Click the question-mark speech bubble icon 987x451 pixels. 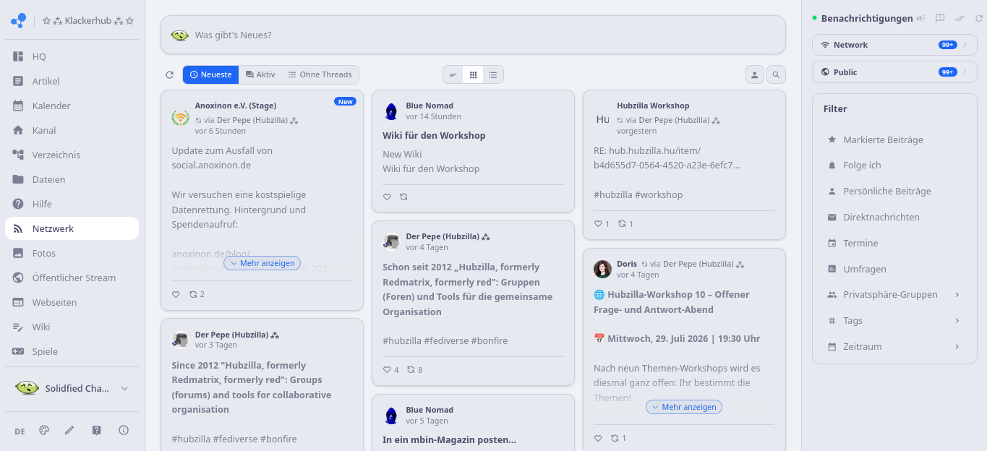click(x=97, y=430)
